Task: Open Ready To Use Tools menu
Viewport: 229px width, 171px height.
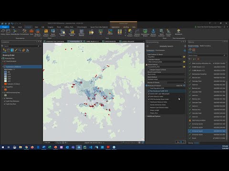Action: [x=38, y=33]
